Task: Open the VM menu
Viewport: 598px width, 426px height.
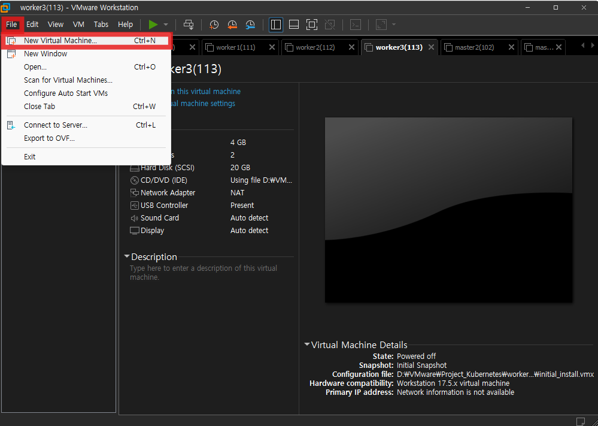Action: click(x=78, y=25)
